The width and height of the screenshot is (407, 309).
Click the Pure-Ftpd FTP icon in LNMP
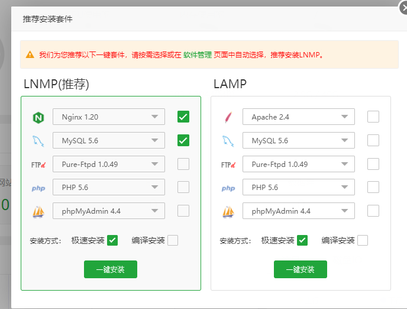click(x=38, y=165)
